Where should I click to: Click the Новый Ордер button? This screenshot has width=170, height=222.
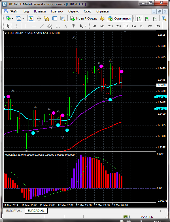pyautogui.click(x=84, y=18)
